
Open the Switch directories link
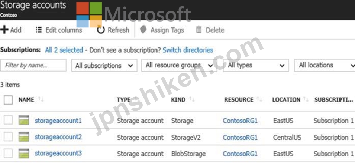pyautogui.click(x=188, y=50)
